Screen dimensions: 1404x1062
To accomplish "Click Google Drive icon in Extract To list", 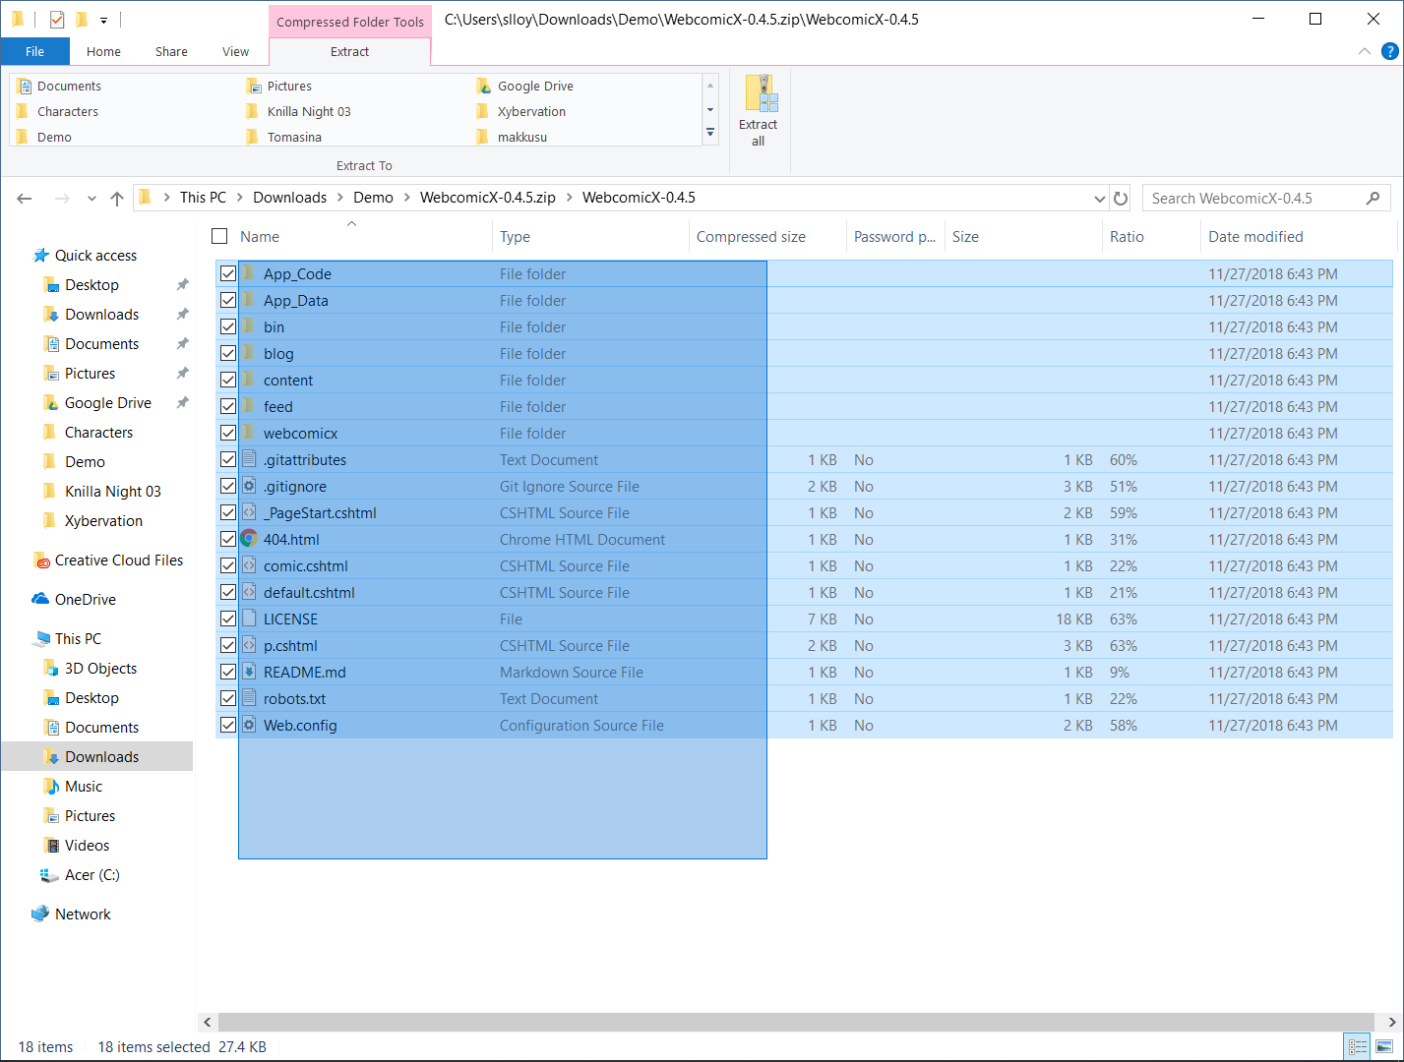I will click(483, 86).
